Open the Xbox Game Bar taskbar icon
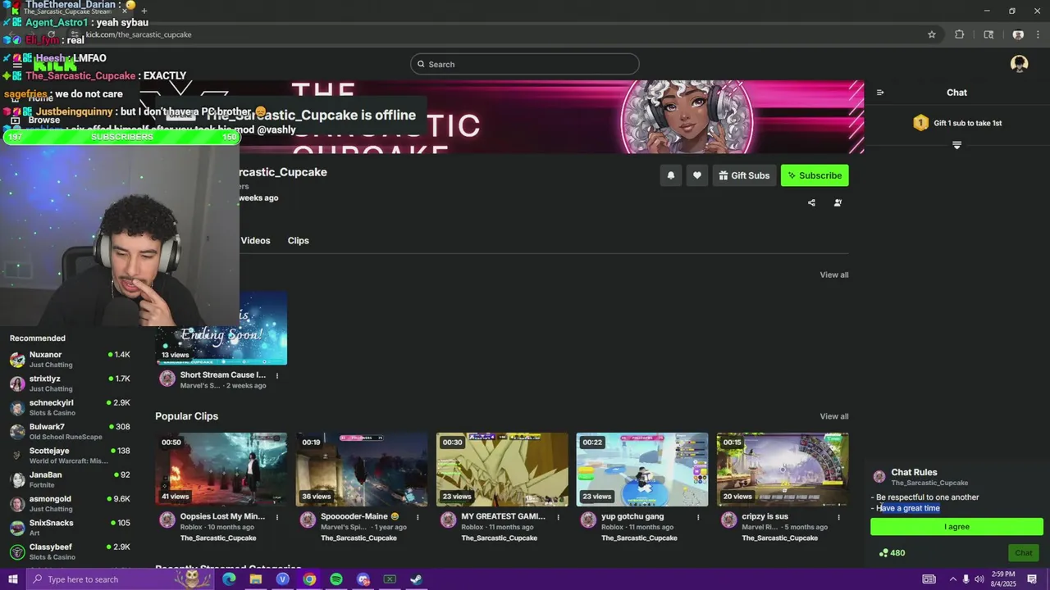1050x590 pixels. [x=390, y=579]
